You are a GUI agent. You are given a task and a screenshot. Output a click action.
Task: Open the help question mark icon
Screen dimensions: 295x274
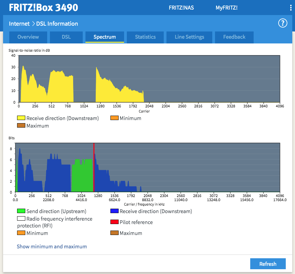point(282,23)
